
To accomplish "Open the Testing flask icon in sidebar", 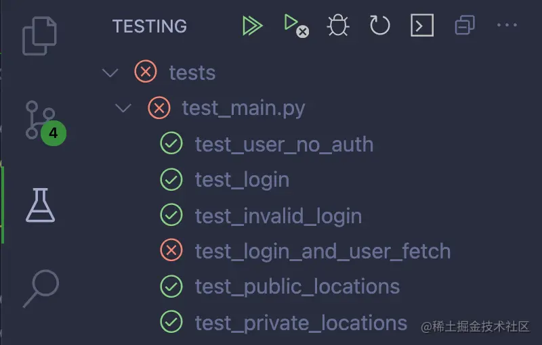I will click(41, 205).
